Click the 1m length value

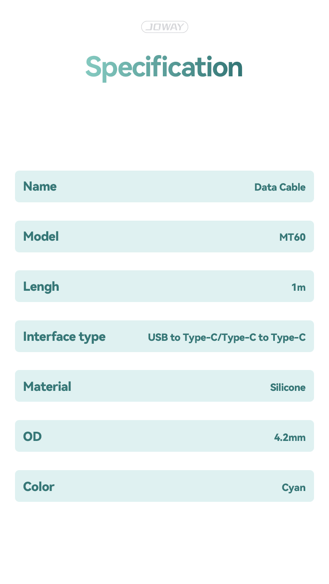point(299,287)
